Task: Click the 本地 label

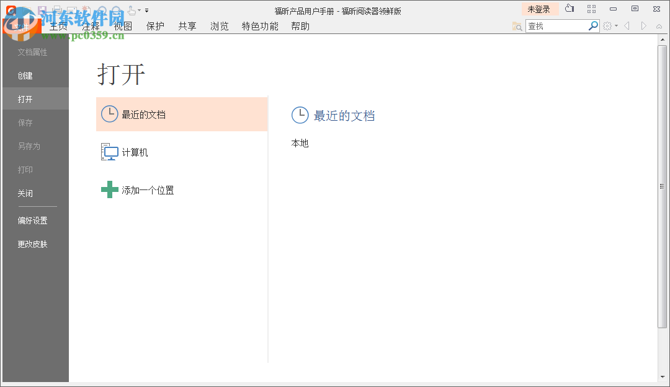Action: [x=300, y=144]
